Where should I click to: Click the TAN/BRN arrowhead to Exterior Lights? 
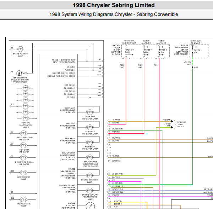click(172, 121)
